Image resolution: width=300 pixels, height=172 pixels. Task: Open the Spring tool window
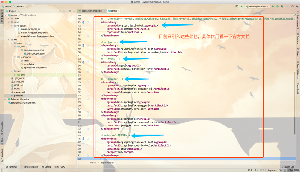click(46, 167)
